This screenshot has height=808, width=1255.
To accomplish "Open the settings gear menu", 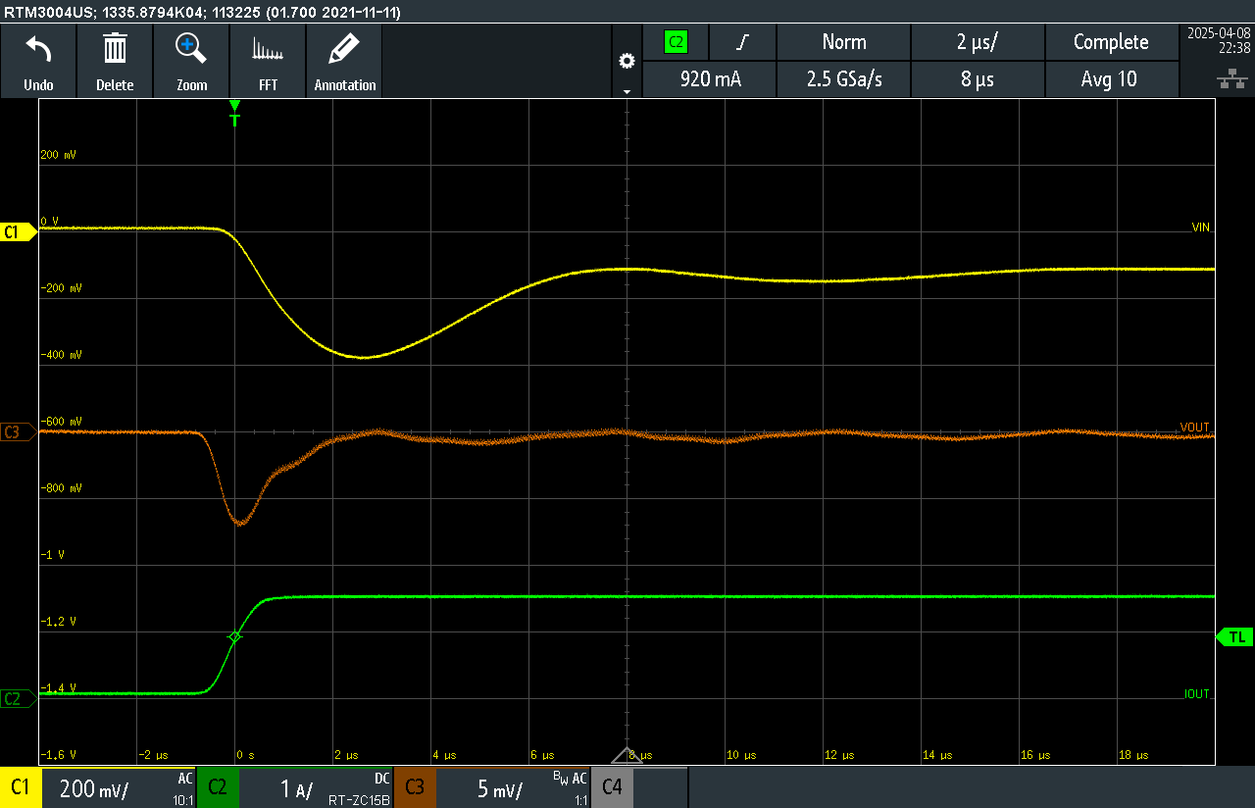I will point(627,61).
